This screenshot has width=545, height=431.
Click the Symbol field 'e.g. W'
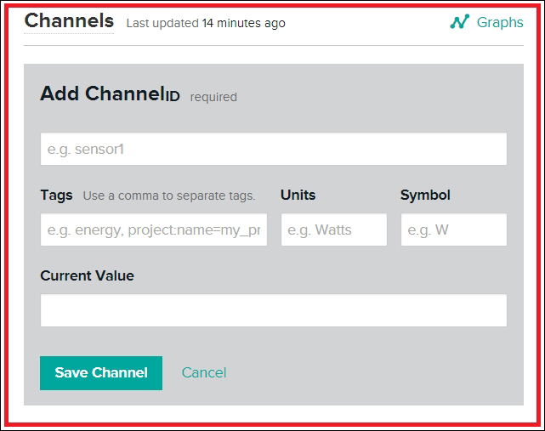point(454,230)
